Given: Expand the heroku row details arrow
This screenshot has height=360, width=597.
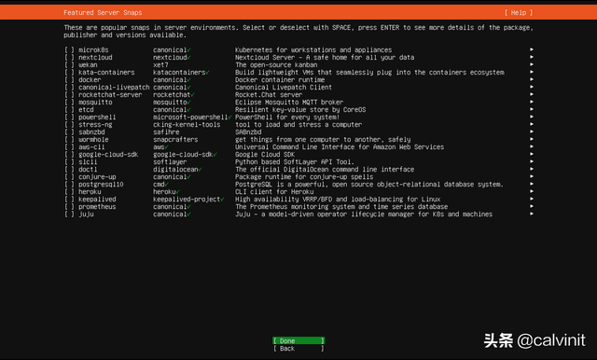Looking at the screenshot, I should (x=532, y=191).
